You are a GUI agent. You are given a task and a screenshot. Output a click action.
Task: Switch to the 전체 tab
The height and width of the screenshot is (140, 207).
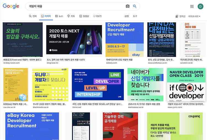tap(33, 16)
